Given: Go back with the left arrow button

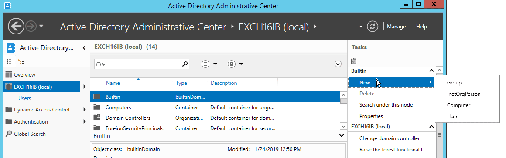Looking at the screenshot, I should tap(16, 27).
